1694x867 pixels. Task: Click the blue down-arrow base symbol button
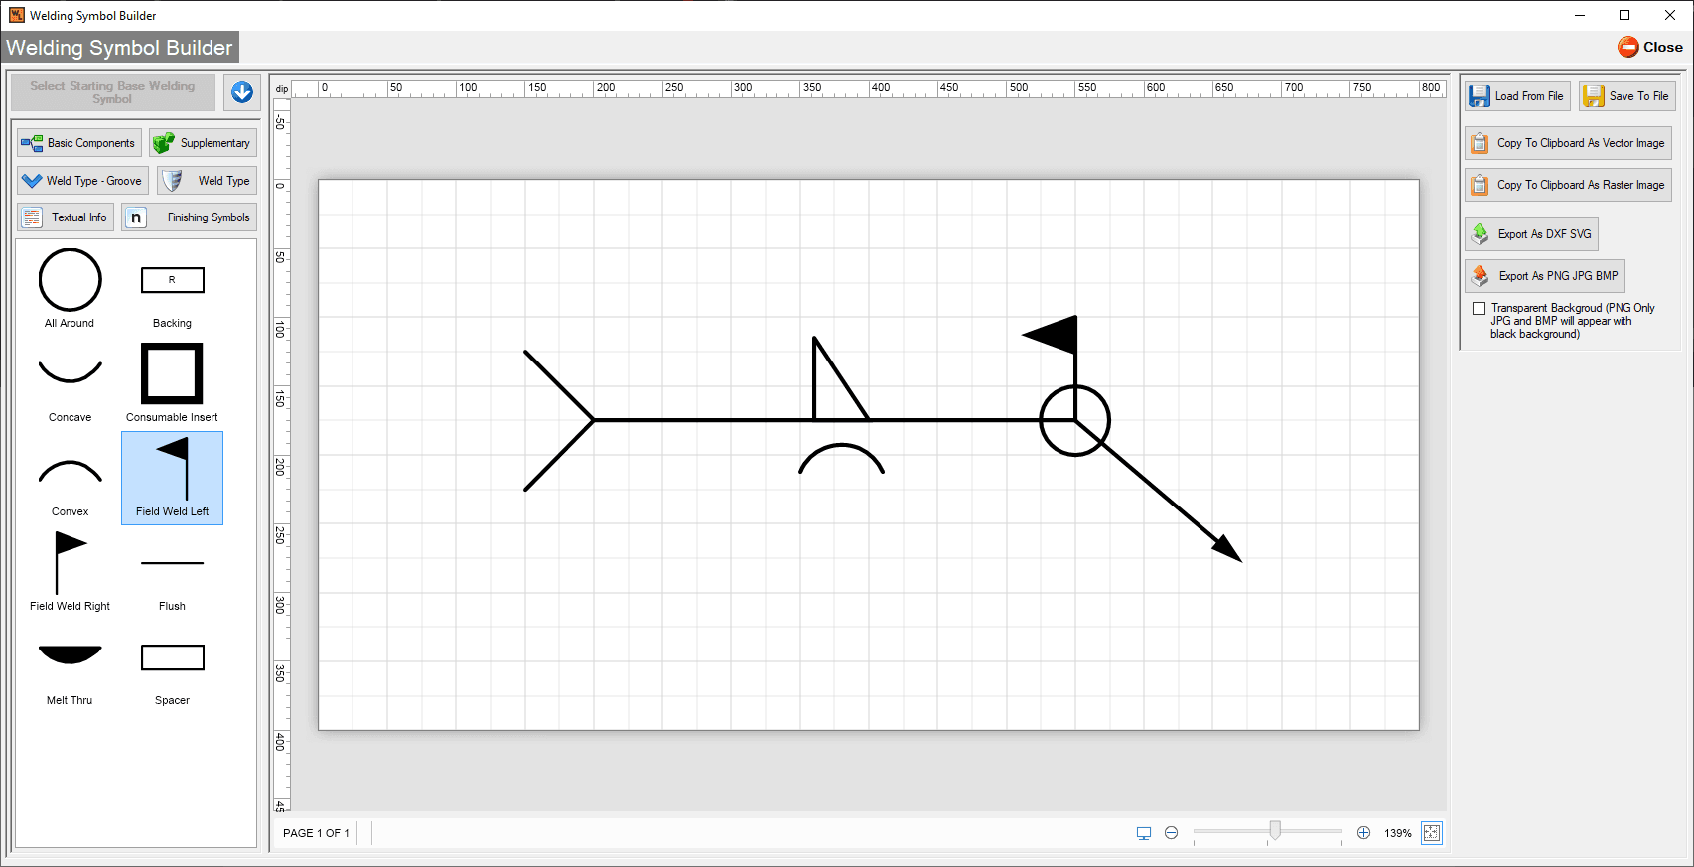(242, 92)
